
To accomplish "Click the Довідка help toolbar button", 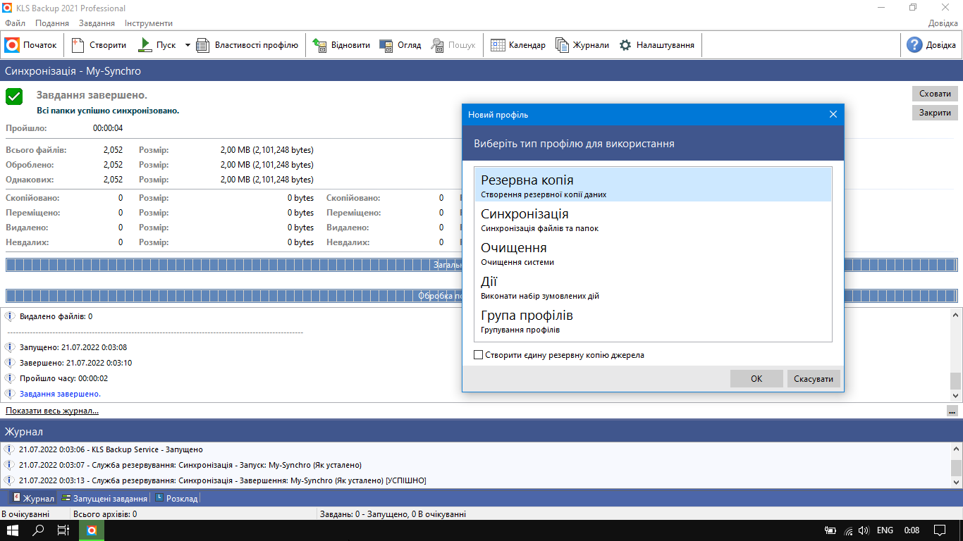I will coord(932,45).
